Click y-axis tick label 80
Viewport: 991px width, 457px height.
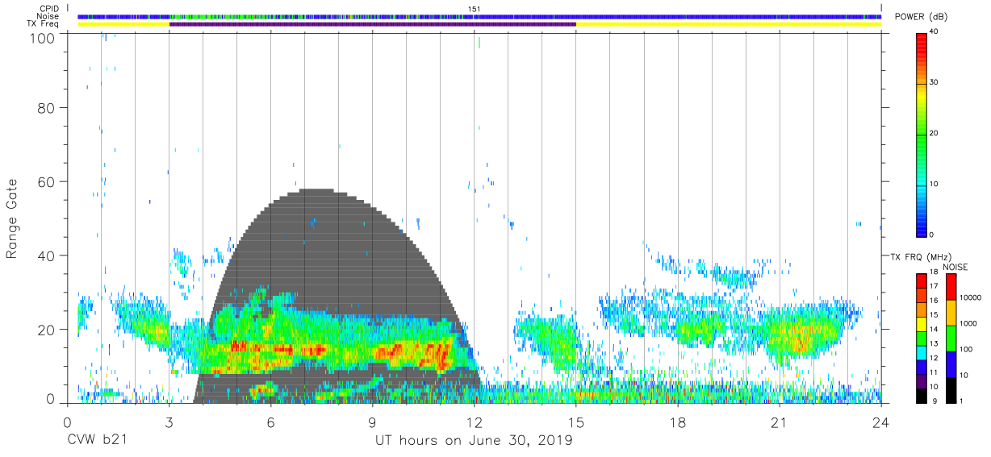point(47,107)
